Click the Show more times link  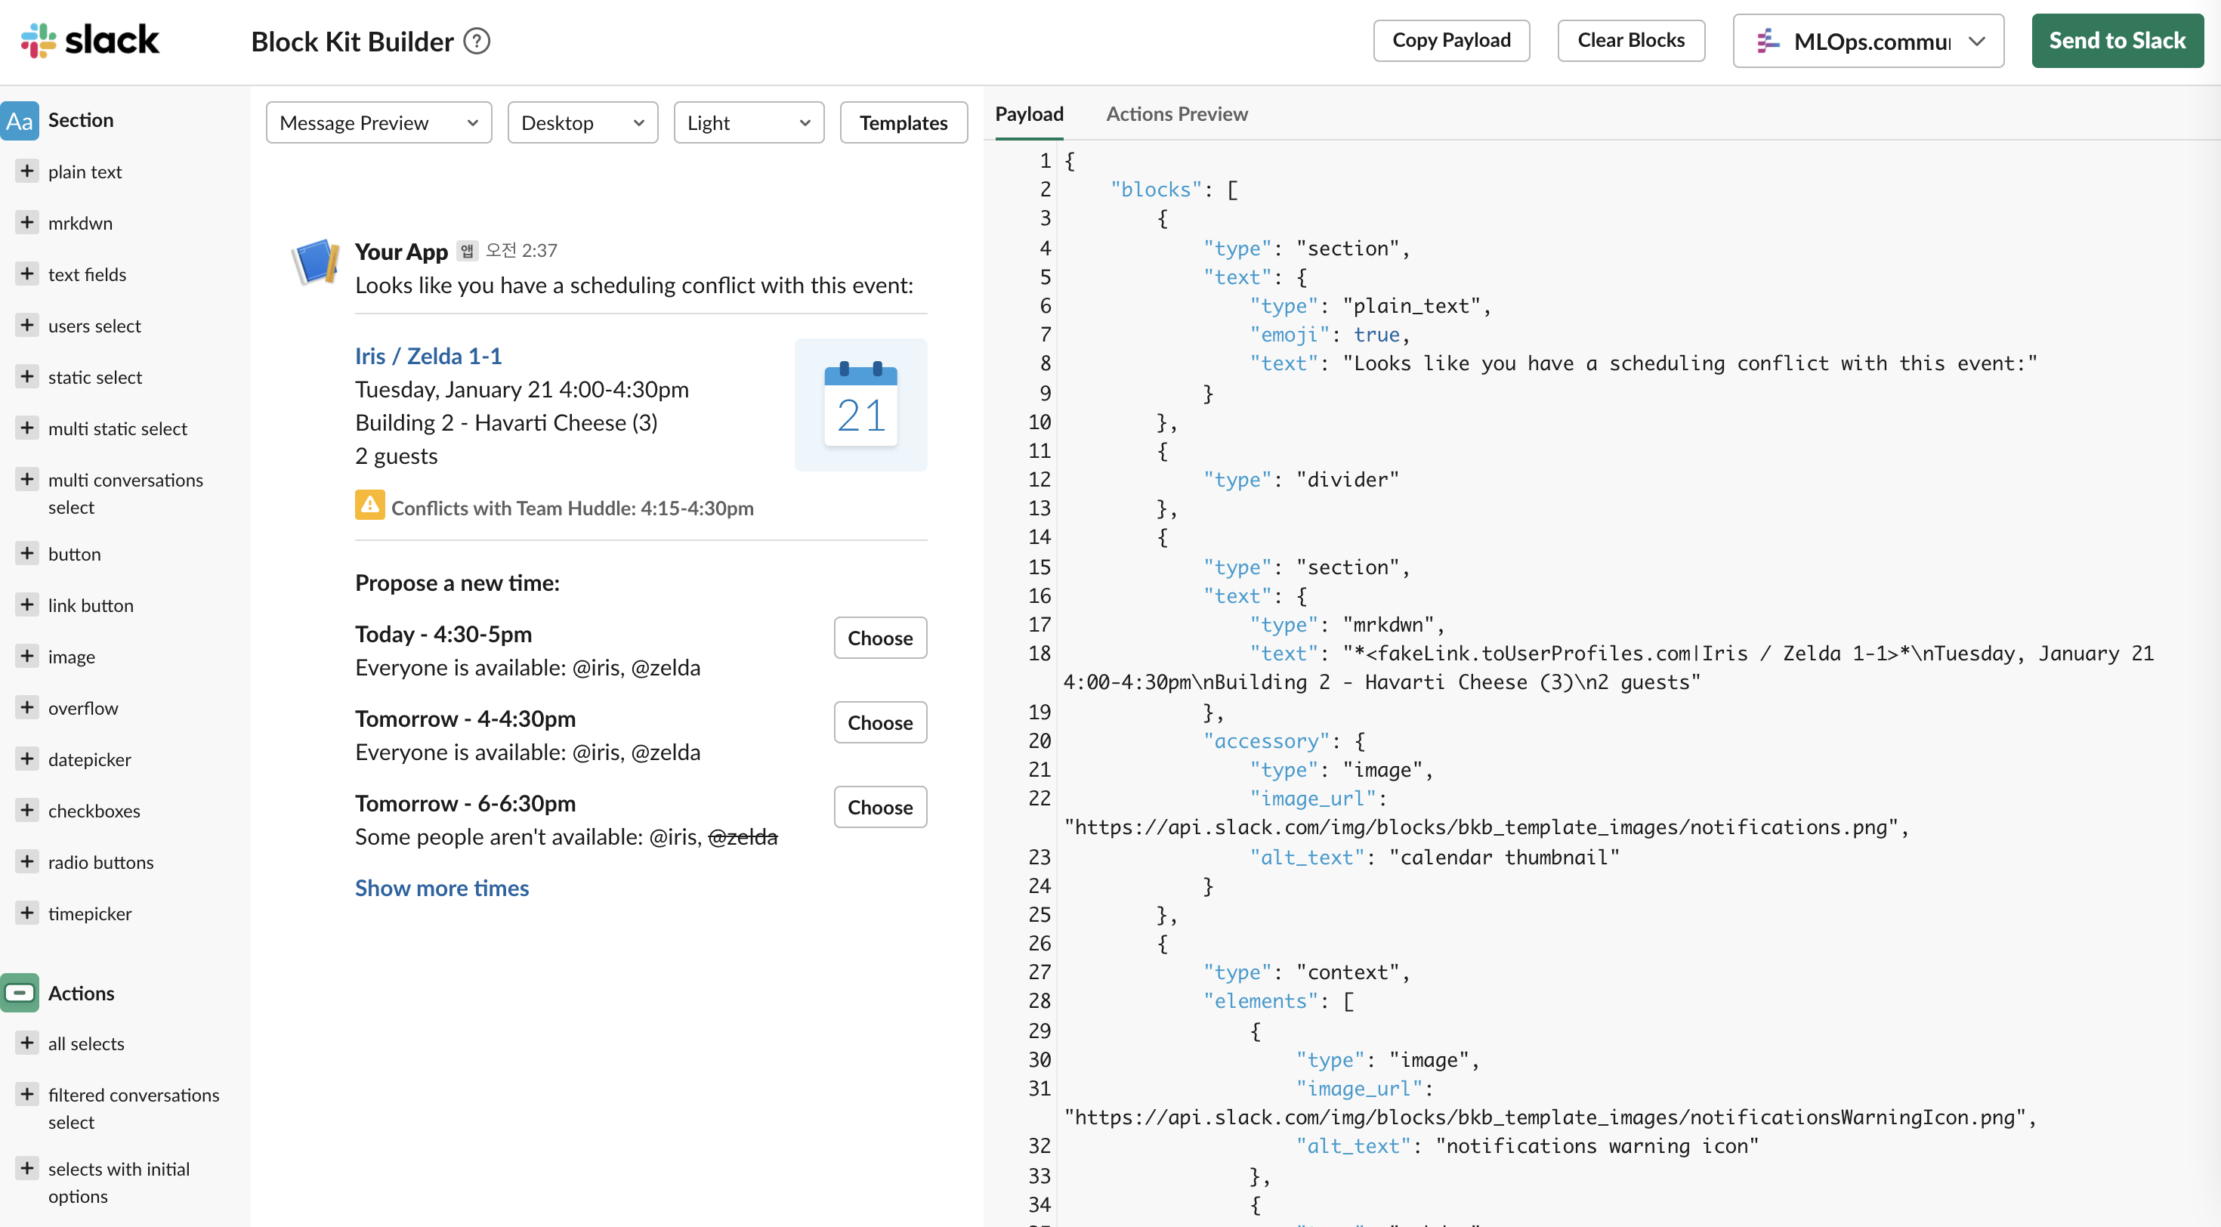pyautogui.click(x=441, y=887)
